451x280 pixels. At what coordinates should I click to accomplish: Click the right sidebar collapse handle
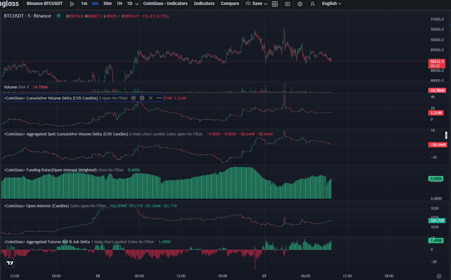446,135
